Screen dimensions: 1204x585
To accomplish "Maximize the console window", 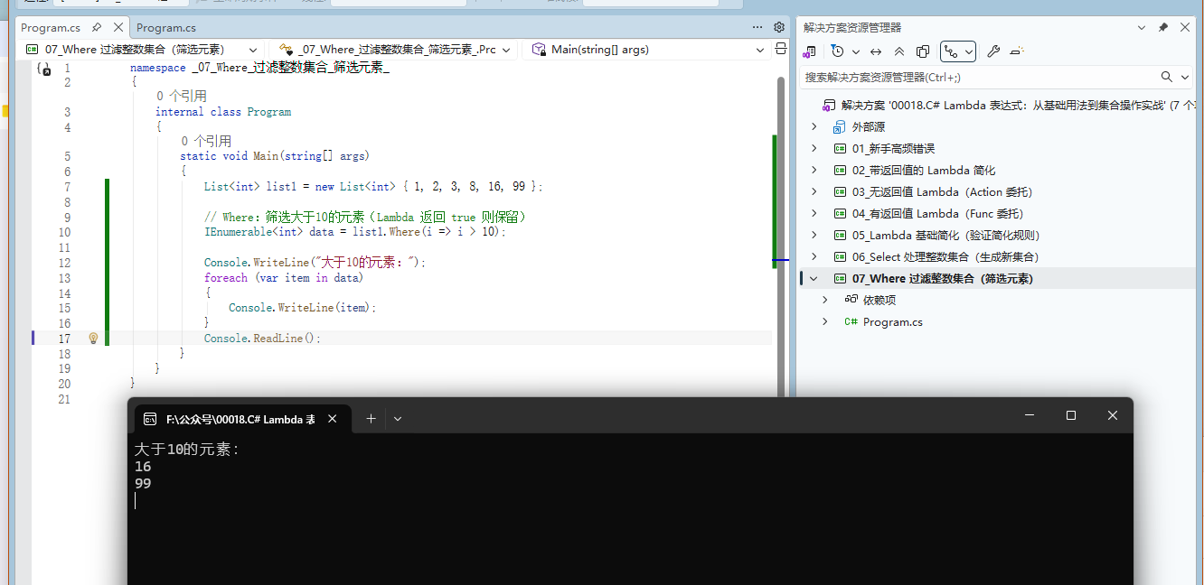I will [x=1071, y=415].
